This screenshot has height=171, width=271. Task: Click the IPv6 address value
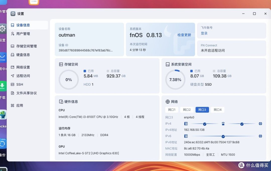[x=212, y=142]
